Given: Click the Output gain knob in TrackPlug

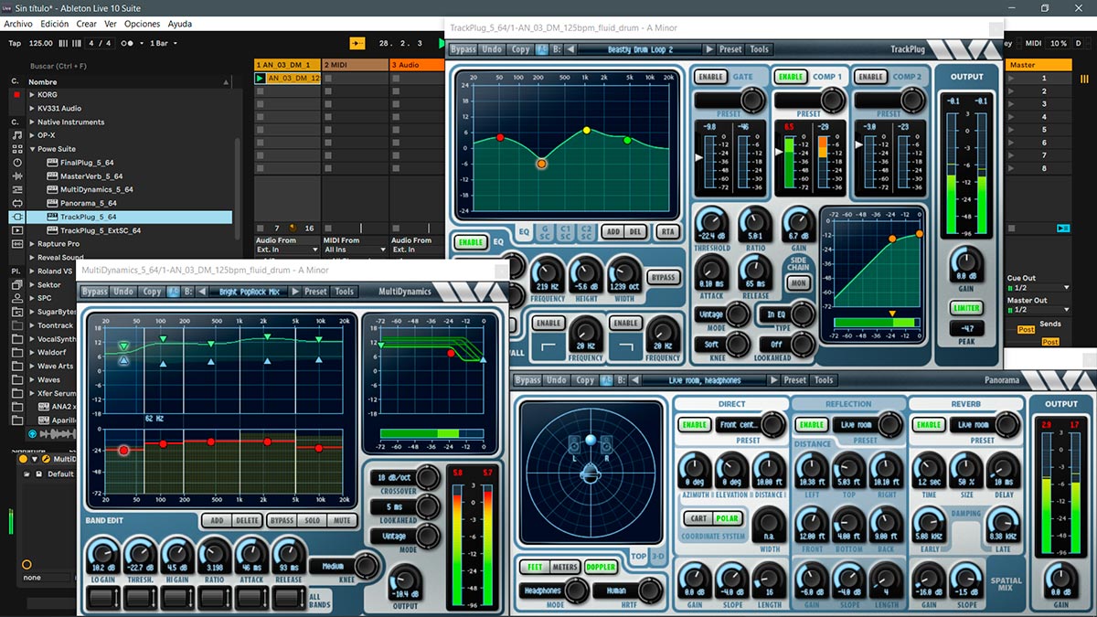Looking at the screenshot, I should 966,262.
